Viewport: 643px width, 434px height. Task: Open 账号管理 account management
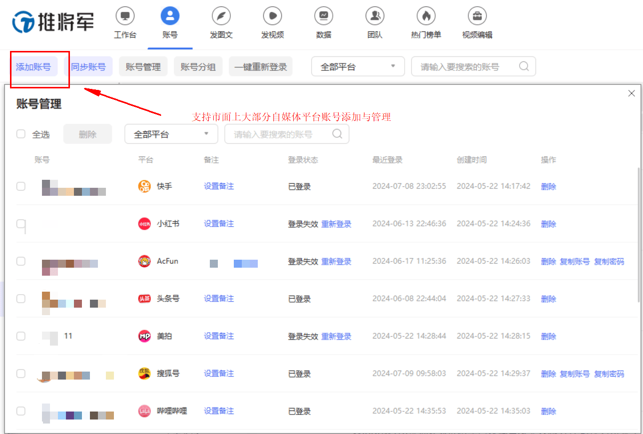[x=143, y=66]
